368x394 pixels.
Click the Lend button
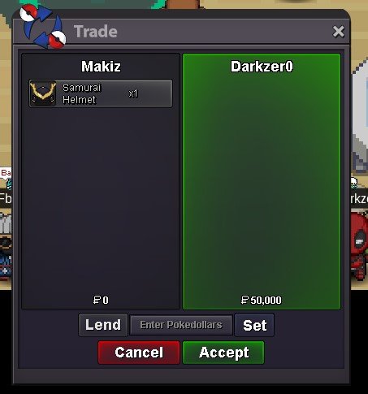(103, 325)
